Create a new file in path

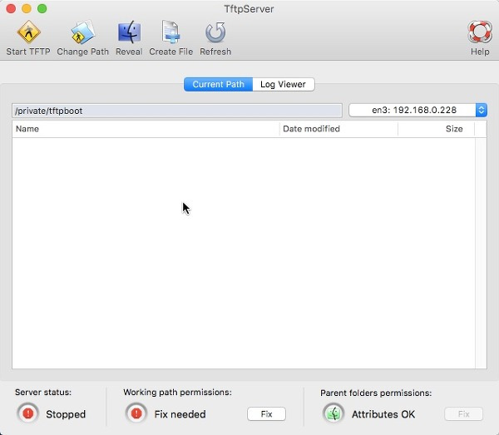click(x=170, y=38)
